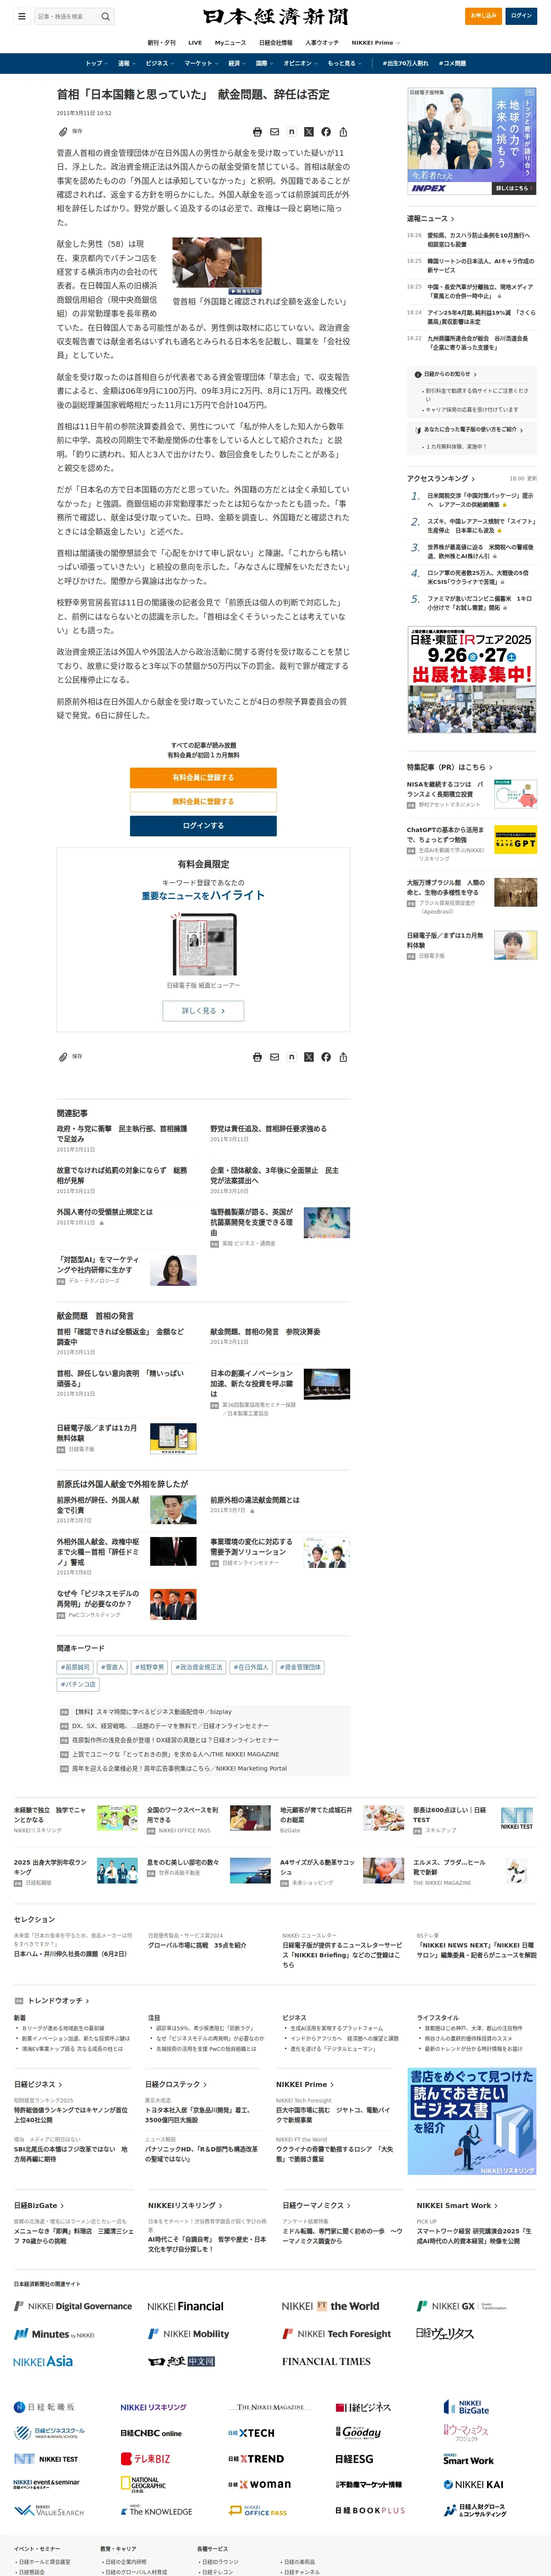Click the email icon below the article
The width and height of the screenshot is (551, 2576).
(274, 1057)
